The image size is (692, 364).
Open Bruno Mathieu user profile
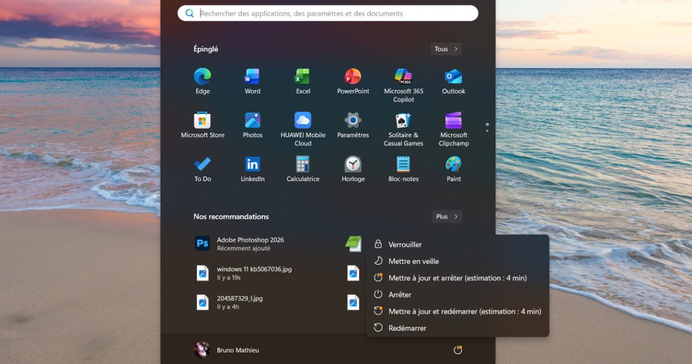(x=227, y=350)
